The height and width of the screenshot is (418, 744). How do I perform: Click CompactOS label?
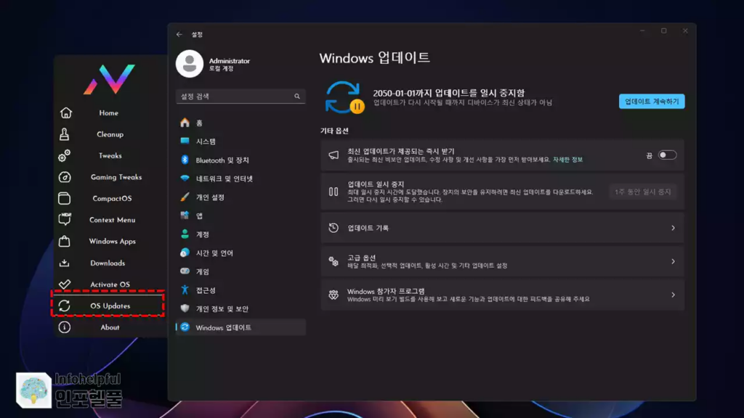112,199
